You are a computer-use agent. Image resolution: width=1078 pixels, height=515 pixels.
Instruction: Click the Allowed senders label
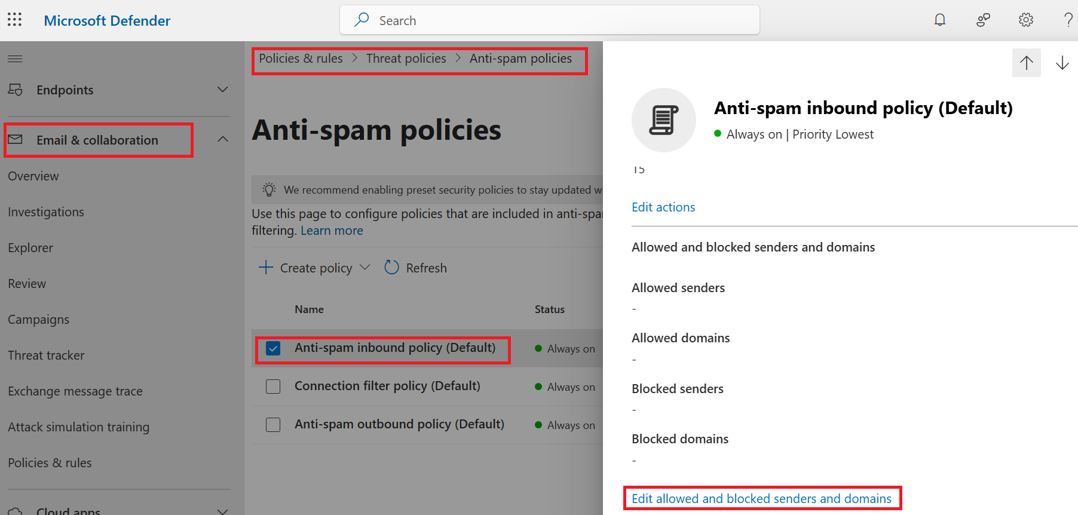pos(678,288)
